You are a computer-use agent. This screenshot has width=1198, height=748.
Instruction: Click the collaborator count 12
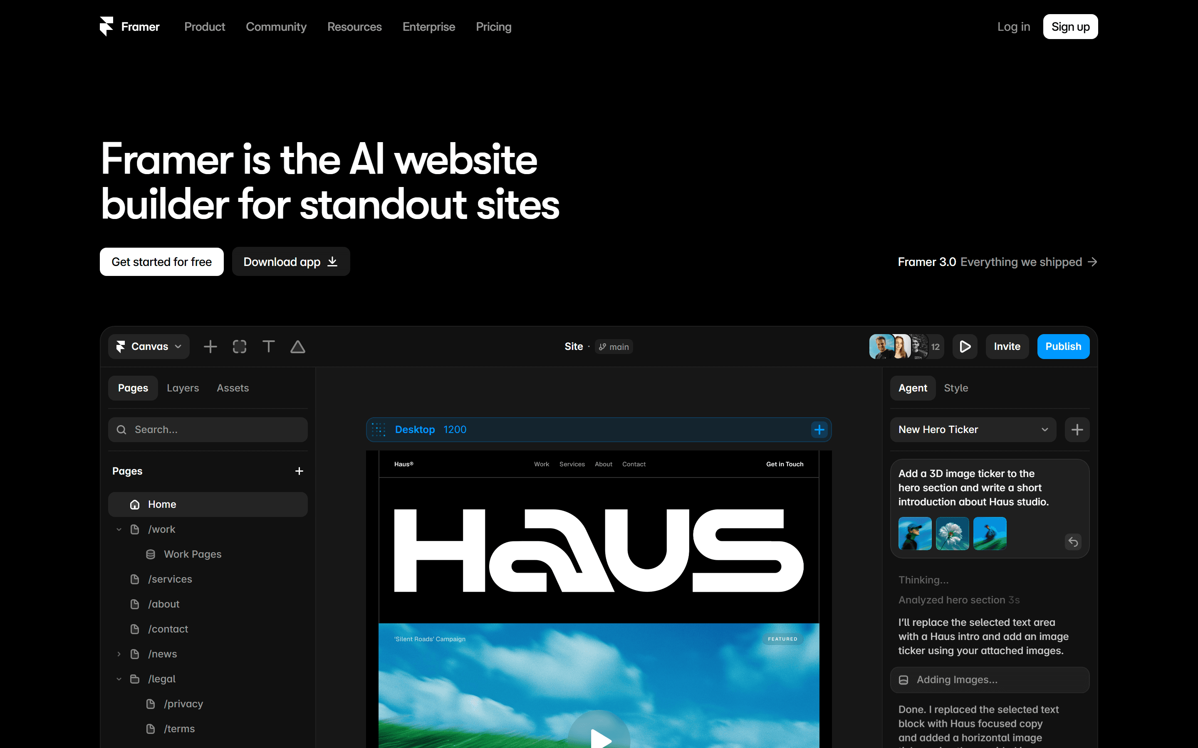pyautogui.click(x=935, y=347)
